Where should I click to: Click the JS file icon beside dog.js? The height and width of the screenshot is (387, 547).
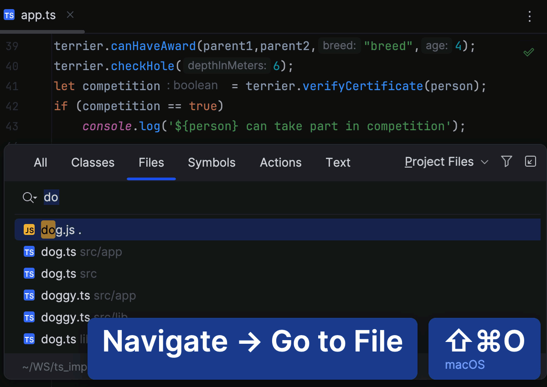29,229
